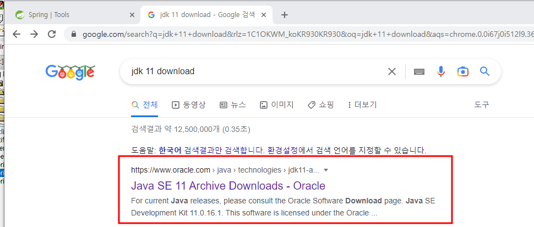534x227 pixels.
Task: Click the address bar URL
Action: [x=308, y=34]
